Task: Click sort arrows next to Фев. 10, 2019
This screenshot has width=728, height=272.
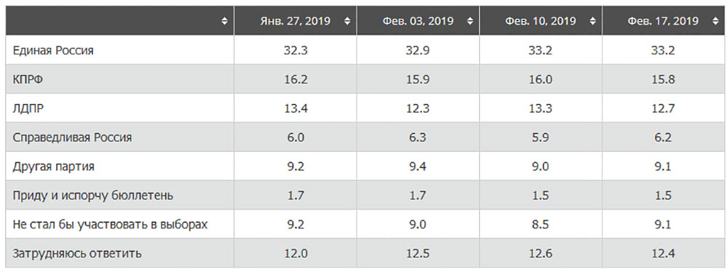Action: (593, 21)
